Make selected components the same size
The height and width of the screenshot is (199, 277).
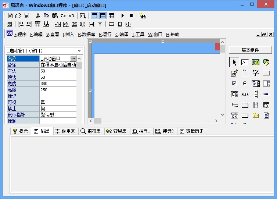click(x=128, y=24)
